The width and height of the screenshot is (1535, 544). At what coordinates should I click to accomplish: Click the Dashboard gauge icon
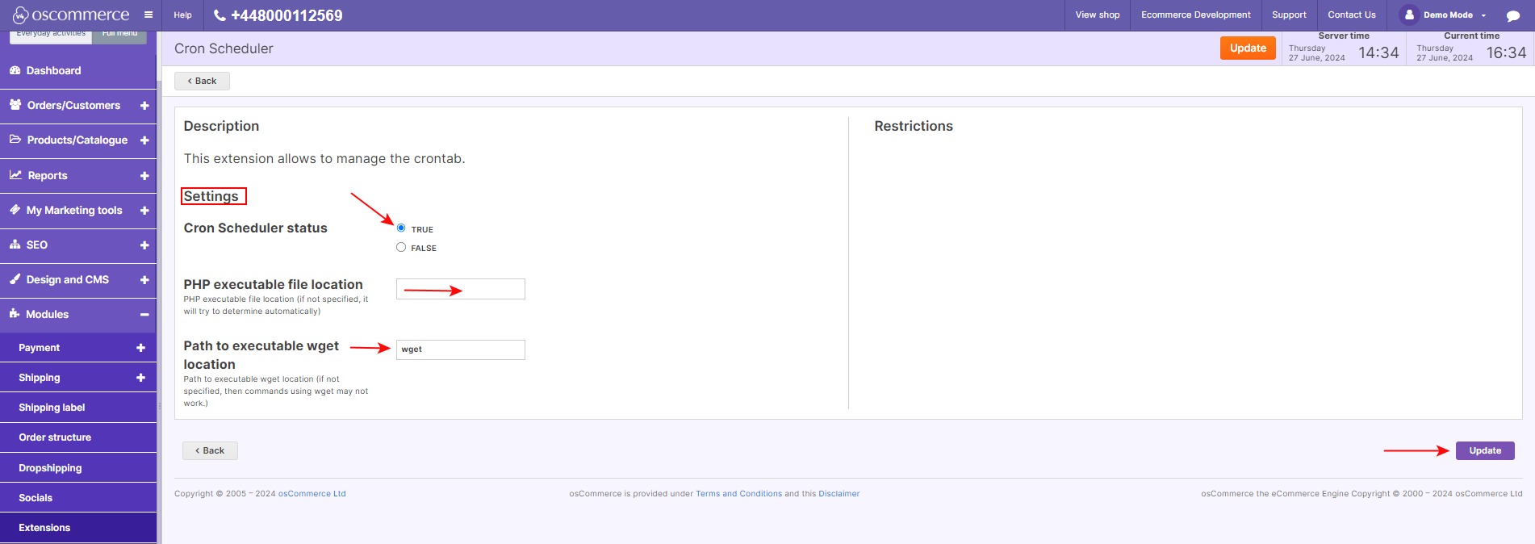[x=15, y=70]
